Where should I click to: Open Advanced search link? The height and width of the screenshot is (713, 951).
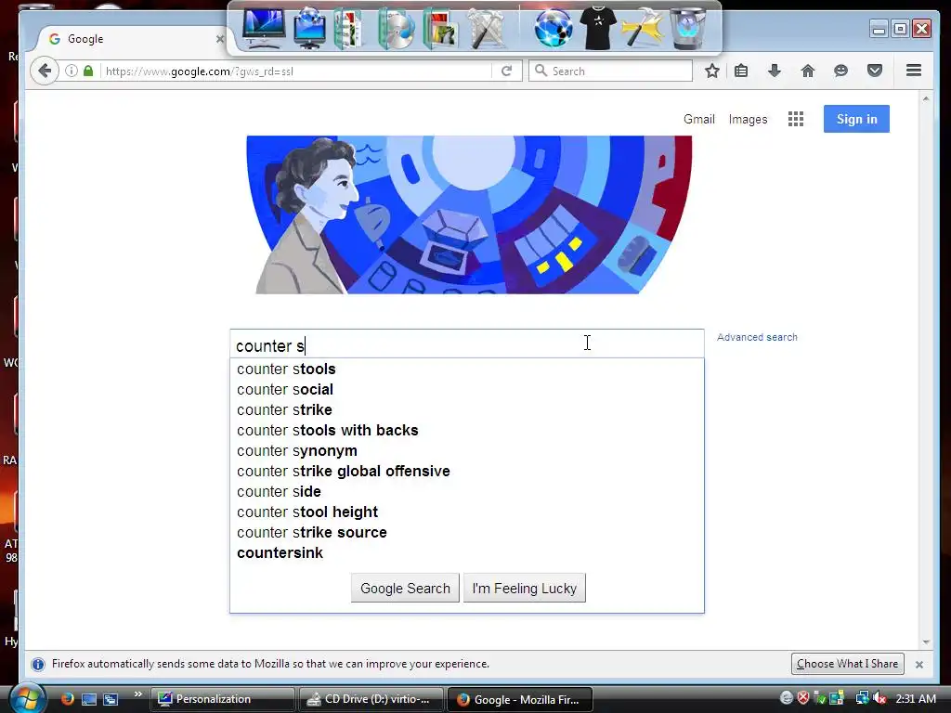click(757, 337)
